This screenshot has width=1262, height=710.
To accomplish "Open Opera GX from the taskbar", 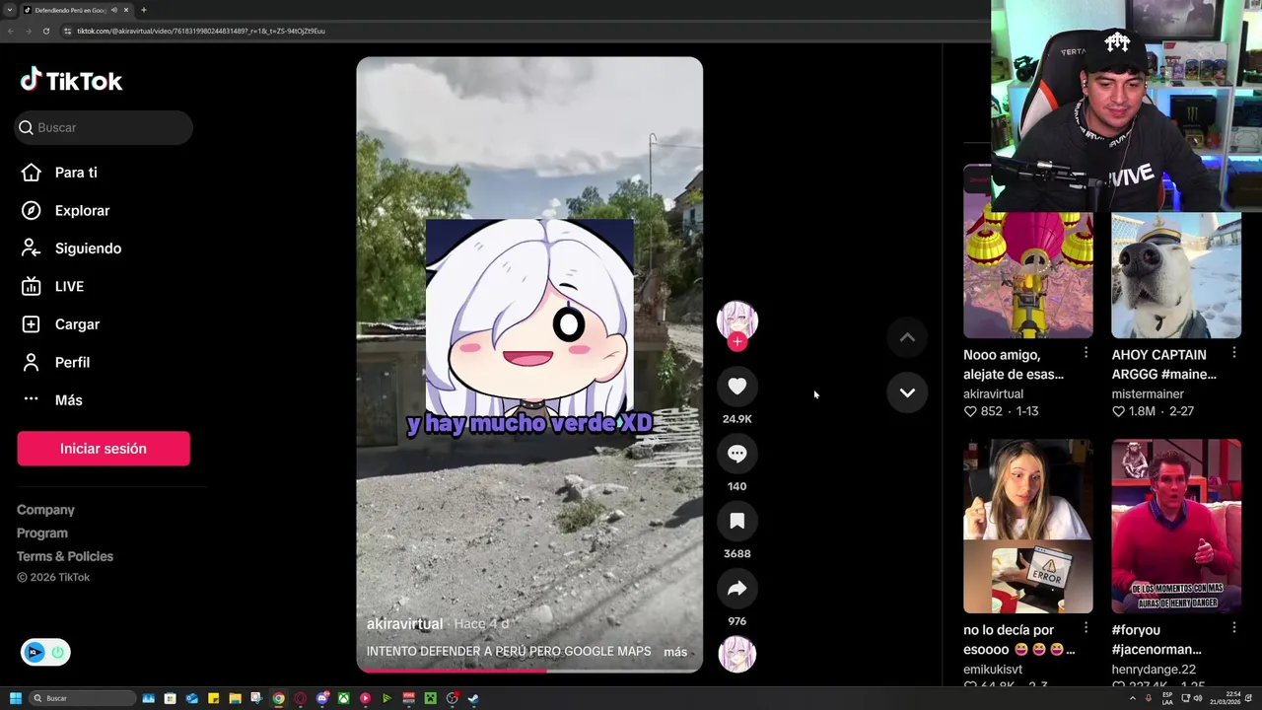I will pos(301,698).
